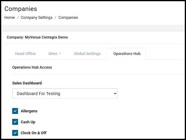The width and height of the screenshot is (186, 140).
Task: Click the Clock On & Off label
Action: click(33, 133)
